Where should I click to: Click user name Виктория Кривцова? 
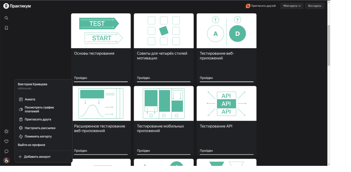[33, 84]
